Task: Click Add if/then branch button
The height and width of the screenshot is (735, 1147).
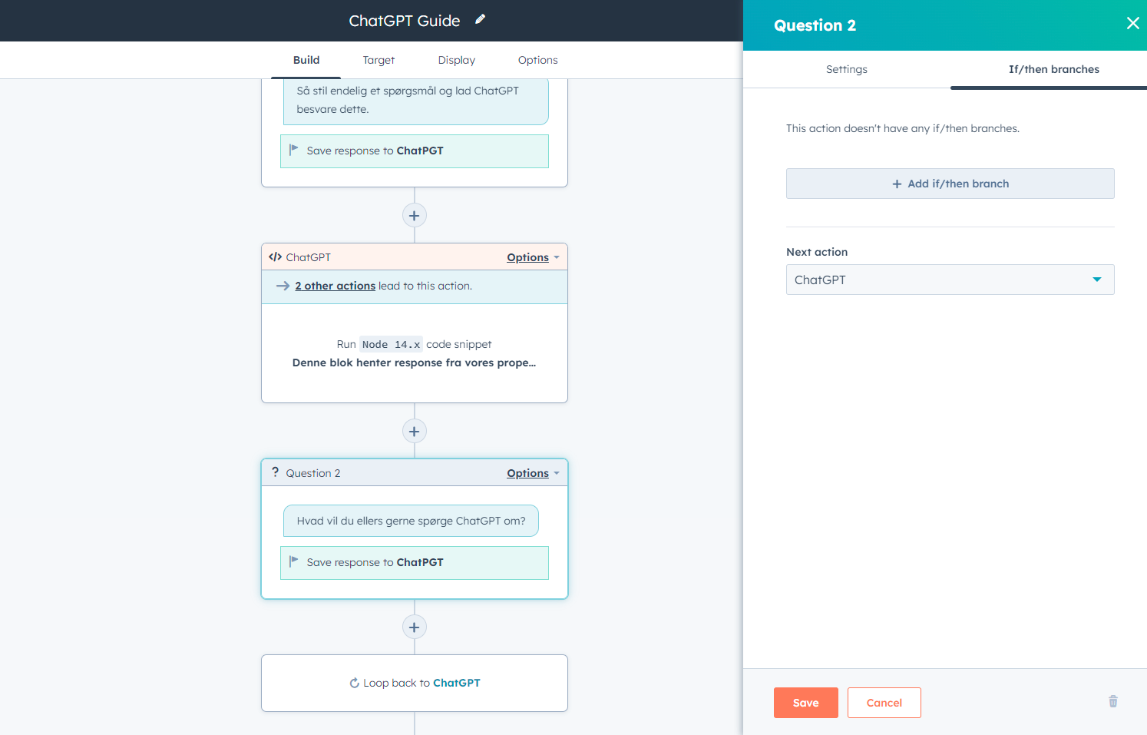Action: click(x=950, y=184)
